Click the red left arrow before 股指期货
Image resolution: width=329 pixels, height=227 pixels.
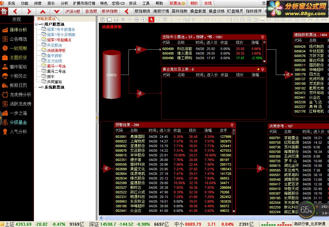[x=126, y=11]
